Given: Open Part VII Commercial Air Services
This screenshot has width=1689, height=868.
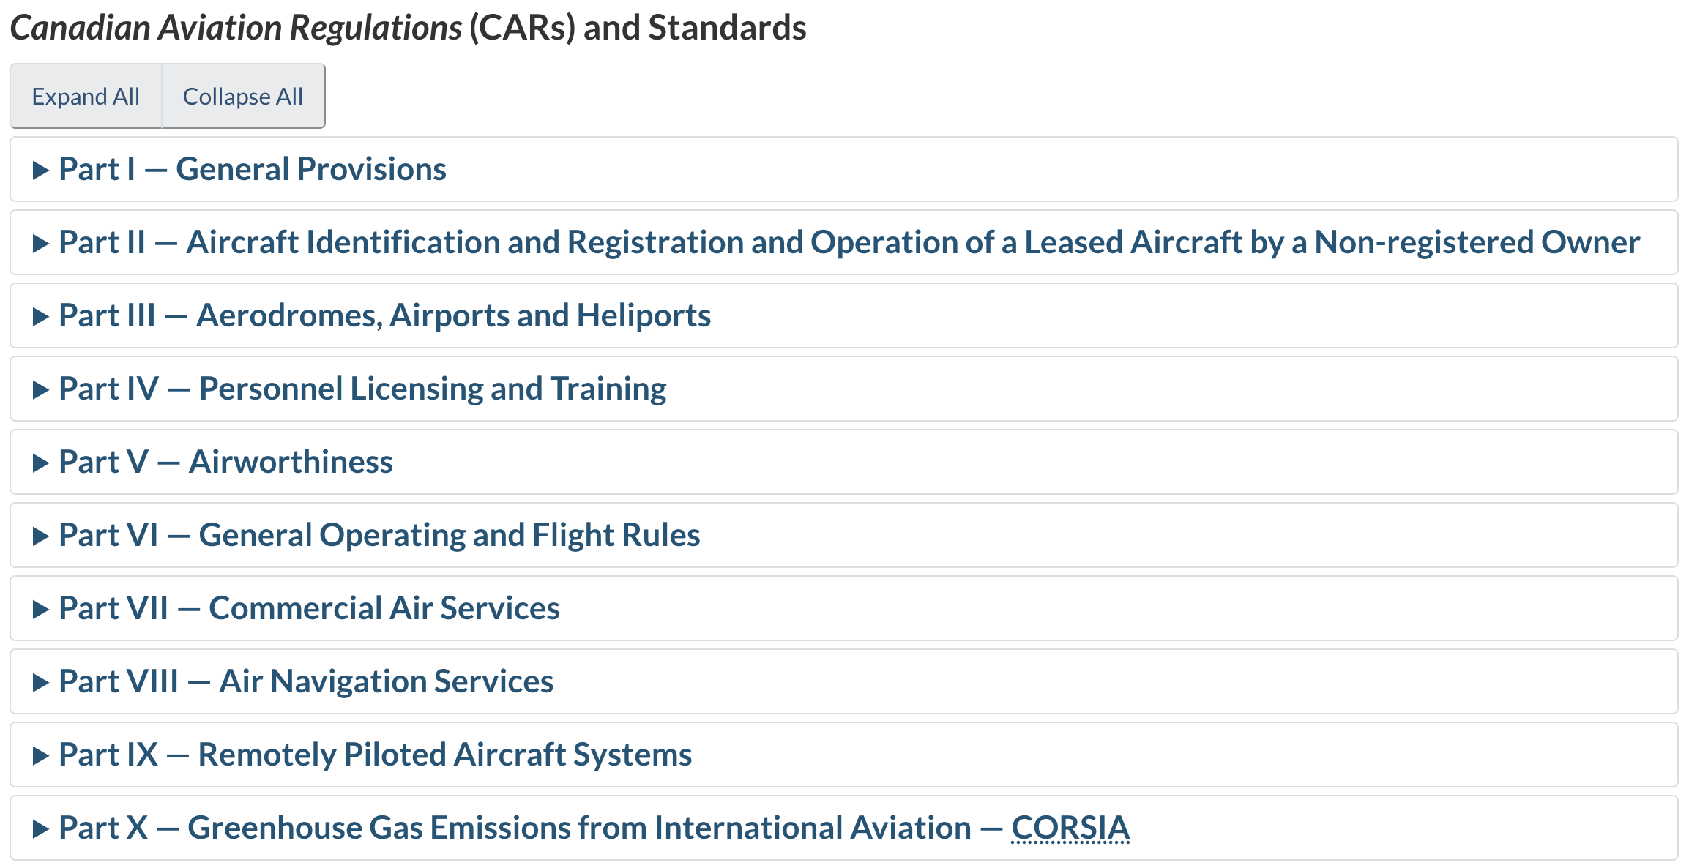Looking at the screenshot, I should point(309,608).
